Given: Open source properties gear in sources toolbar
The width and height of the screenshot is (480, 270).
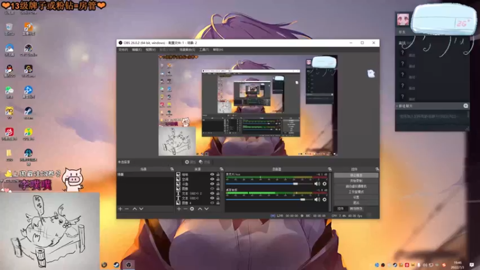Looking at the screenshot, I should (x=192, y=209).
